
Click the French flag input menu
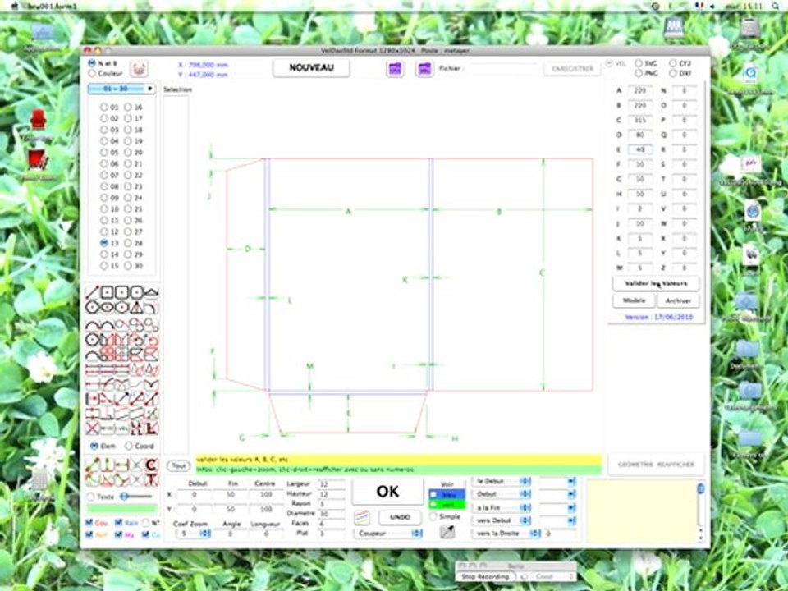(699, 7)
